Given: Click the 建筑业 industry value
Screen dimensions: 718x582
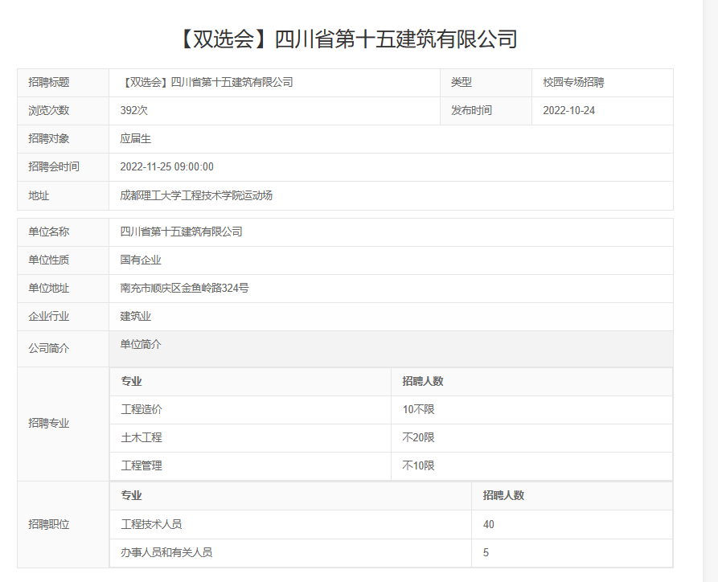Looking at the screenshot, I should pyautogui.click(x=136, y=317).
